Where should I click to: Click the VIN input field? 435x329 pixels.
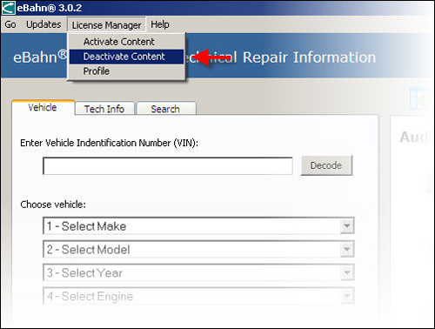[168, 166]
